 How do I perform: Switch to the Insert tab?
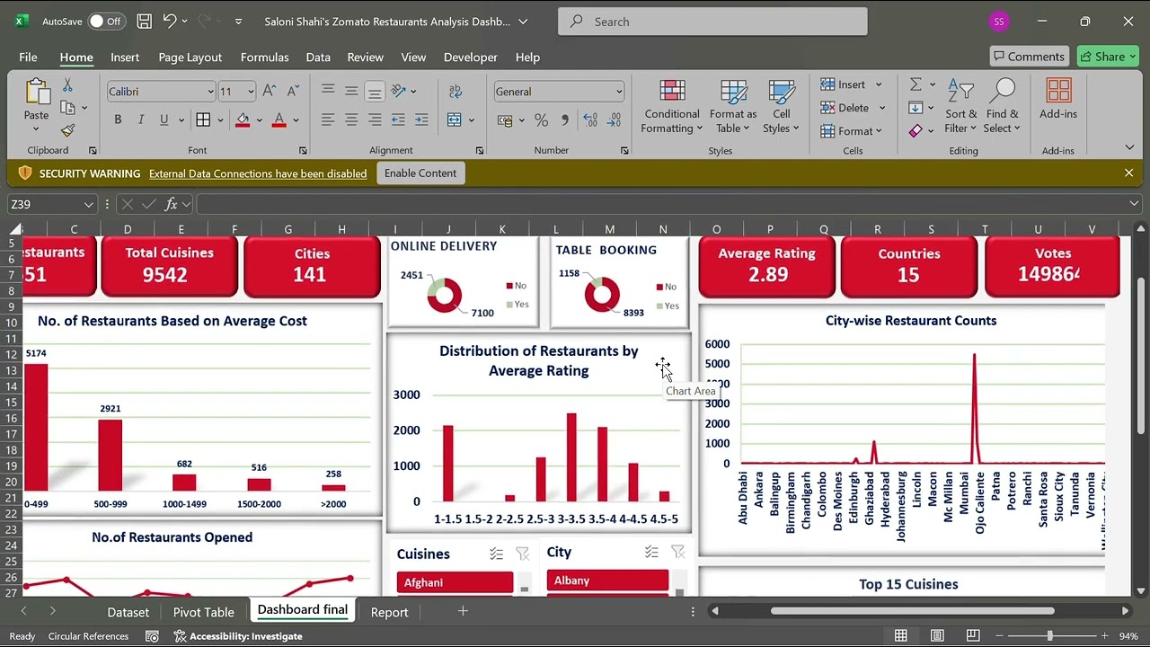[125, 57]
